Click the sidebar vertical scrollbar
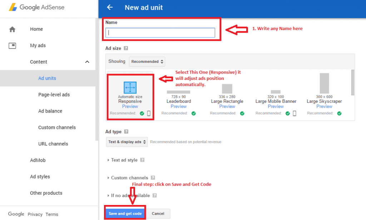This screenshot has height=220, width=366. [x=97, y=79]
